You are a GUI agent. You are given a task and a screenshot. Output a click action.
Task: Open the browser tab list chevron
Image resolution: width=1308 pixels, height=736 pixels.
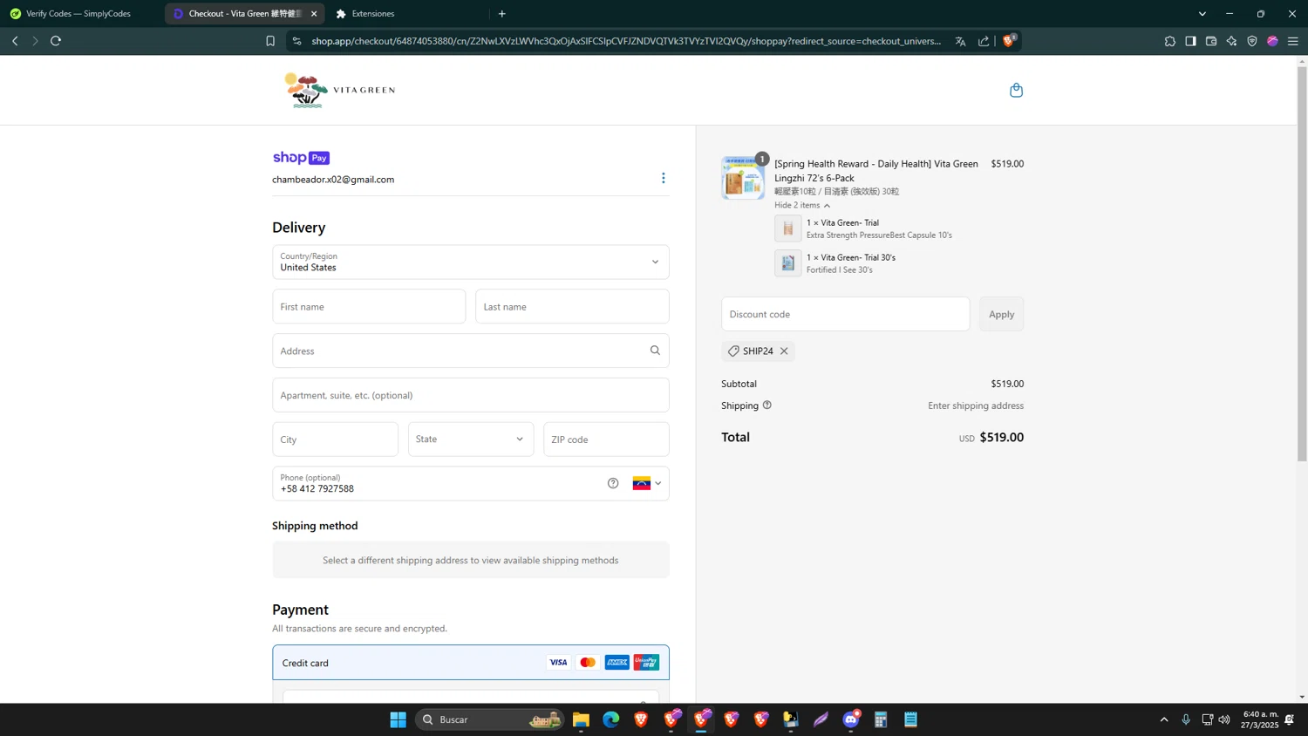[1202, 14]
